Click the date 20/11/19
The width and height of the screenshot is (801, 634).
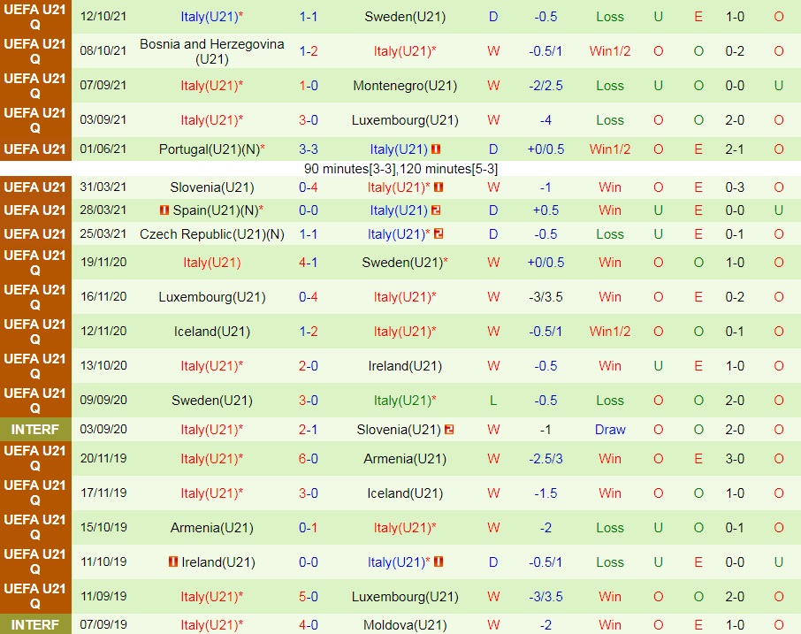pos(103,458)
